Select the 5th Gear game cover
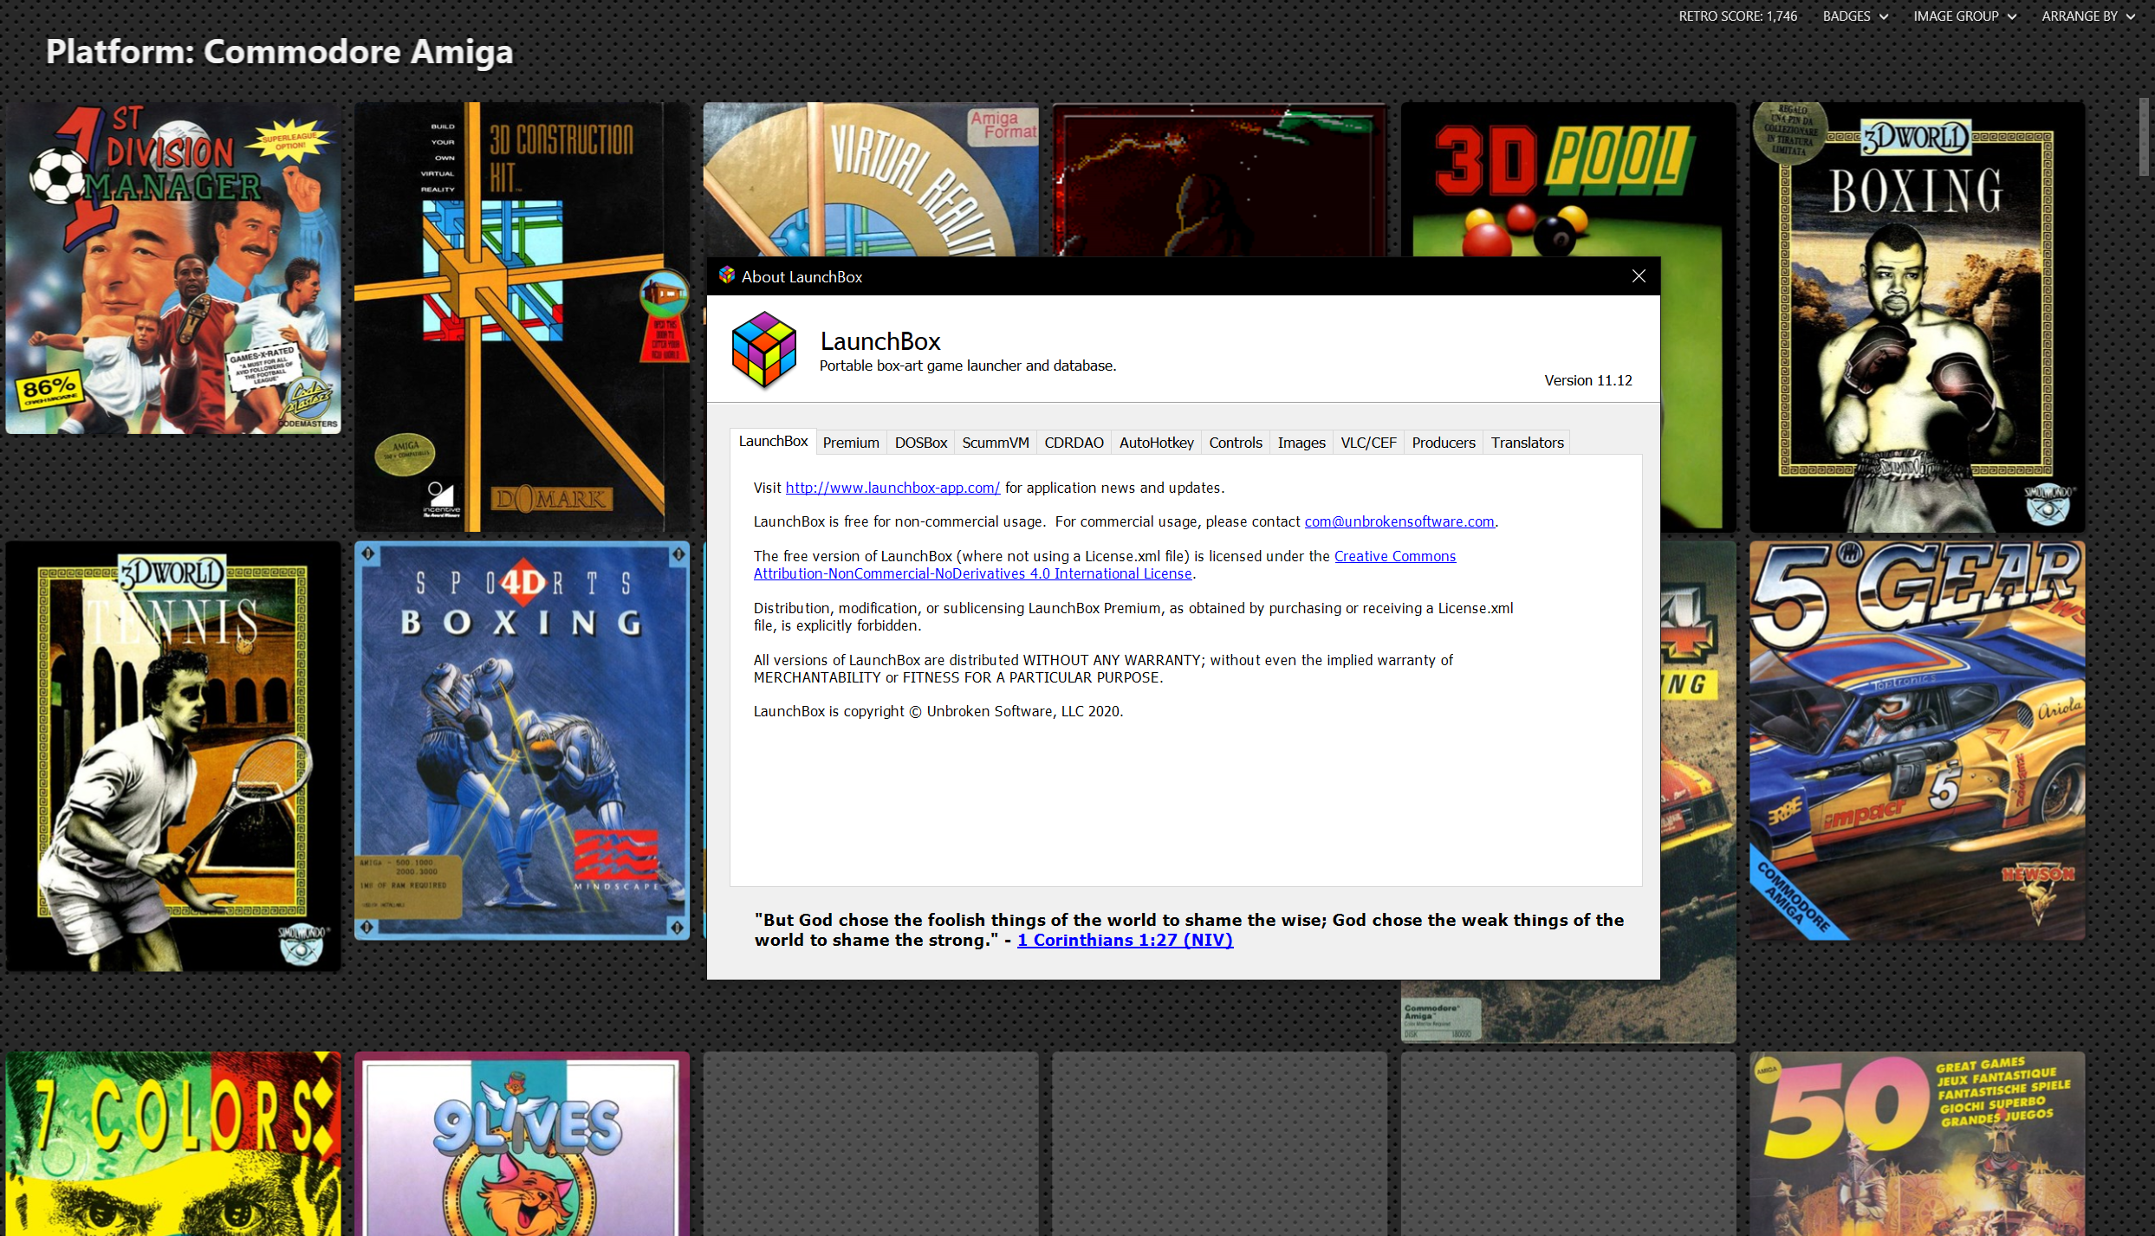Viewport: 2155px width, 1236px height. [1918, 741]
